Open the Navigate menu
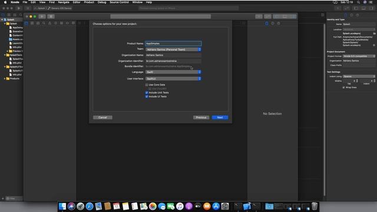The image size is (377, 212). pyautogui.click(x=64, y=2)
